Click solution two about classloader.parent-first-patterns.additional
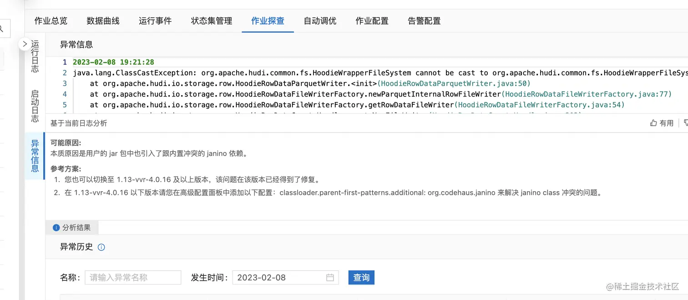 coord(334,193)
